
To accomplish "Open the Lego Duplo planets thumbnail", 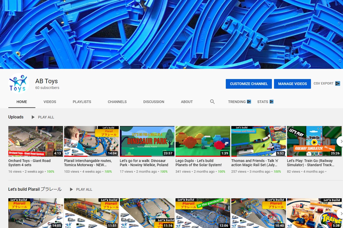I will 203,141.
